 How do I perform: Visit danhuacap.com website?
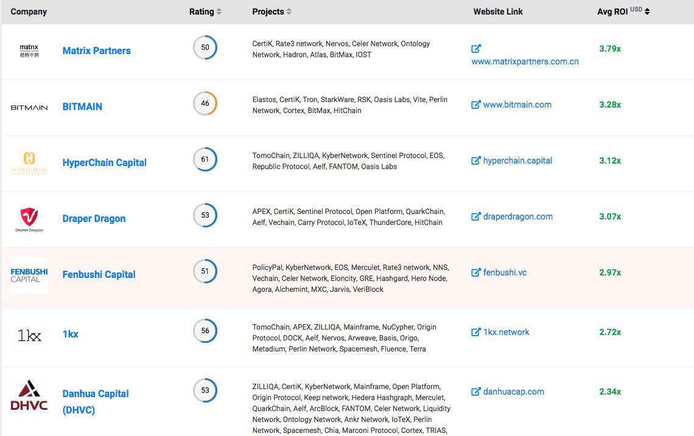click(514, 392)
